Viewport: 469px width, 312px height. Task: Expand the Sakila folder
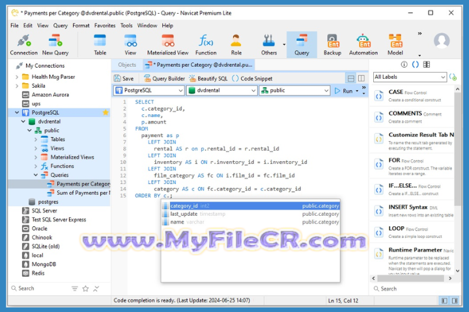(x=17, y=86)
